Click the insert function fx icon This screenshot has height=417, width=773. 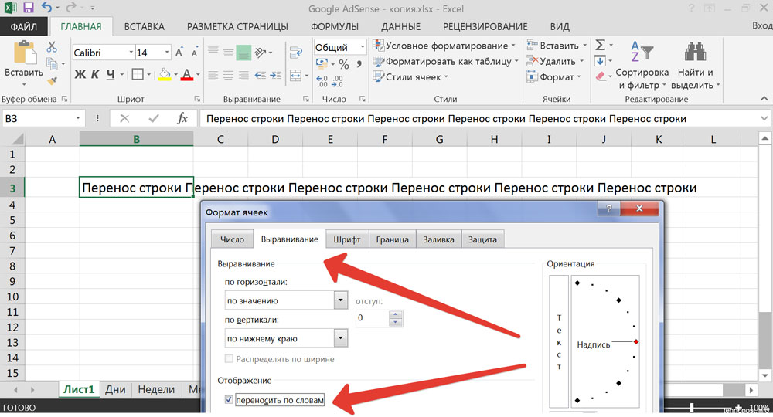pyautogui.click(x=182, y=118)
